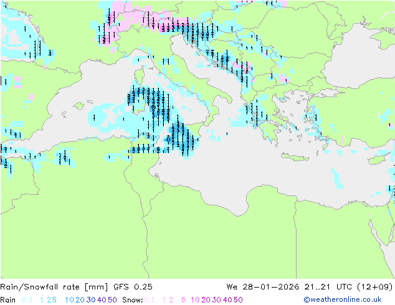
Task: Click the purple rain legend value 50
Action: (112, 300)
